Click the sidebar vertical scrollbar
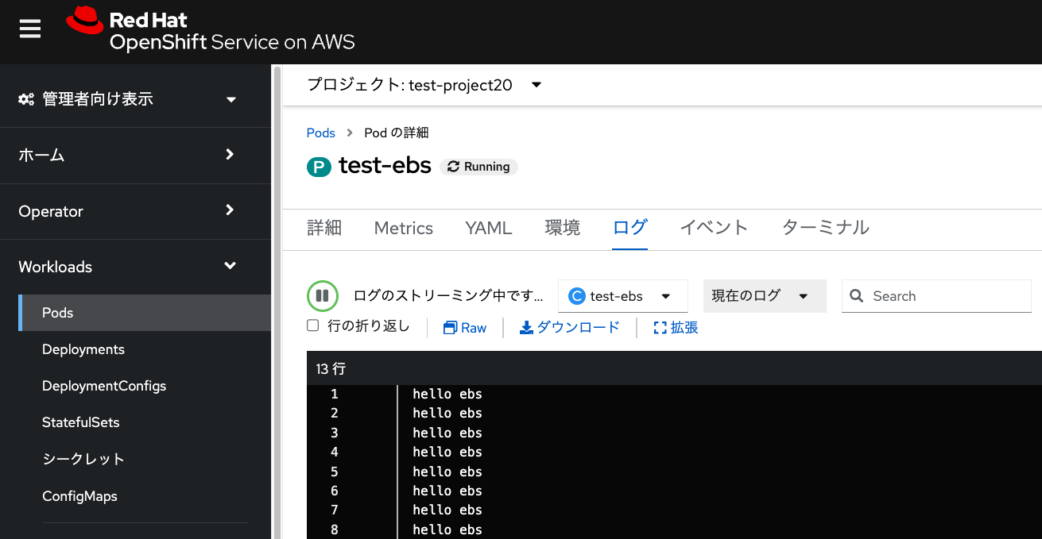This screenshot has width=1042, height=539. [x=277, y=302]
